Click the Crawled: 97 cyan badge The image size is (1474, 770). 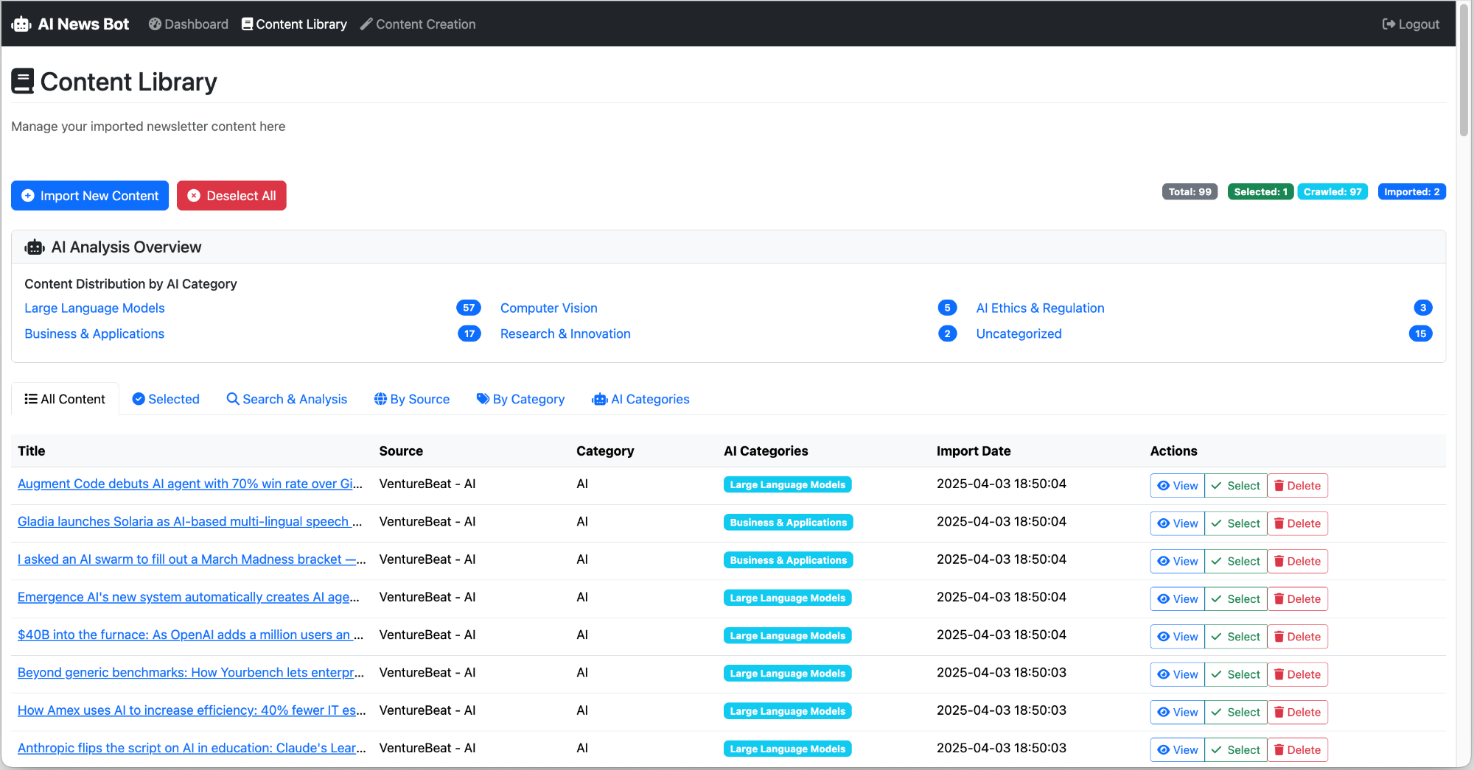pyautogui.click(x=1332, y=192)
